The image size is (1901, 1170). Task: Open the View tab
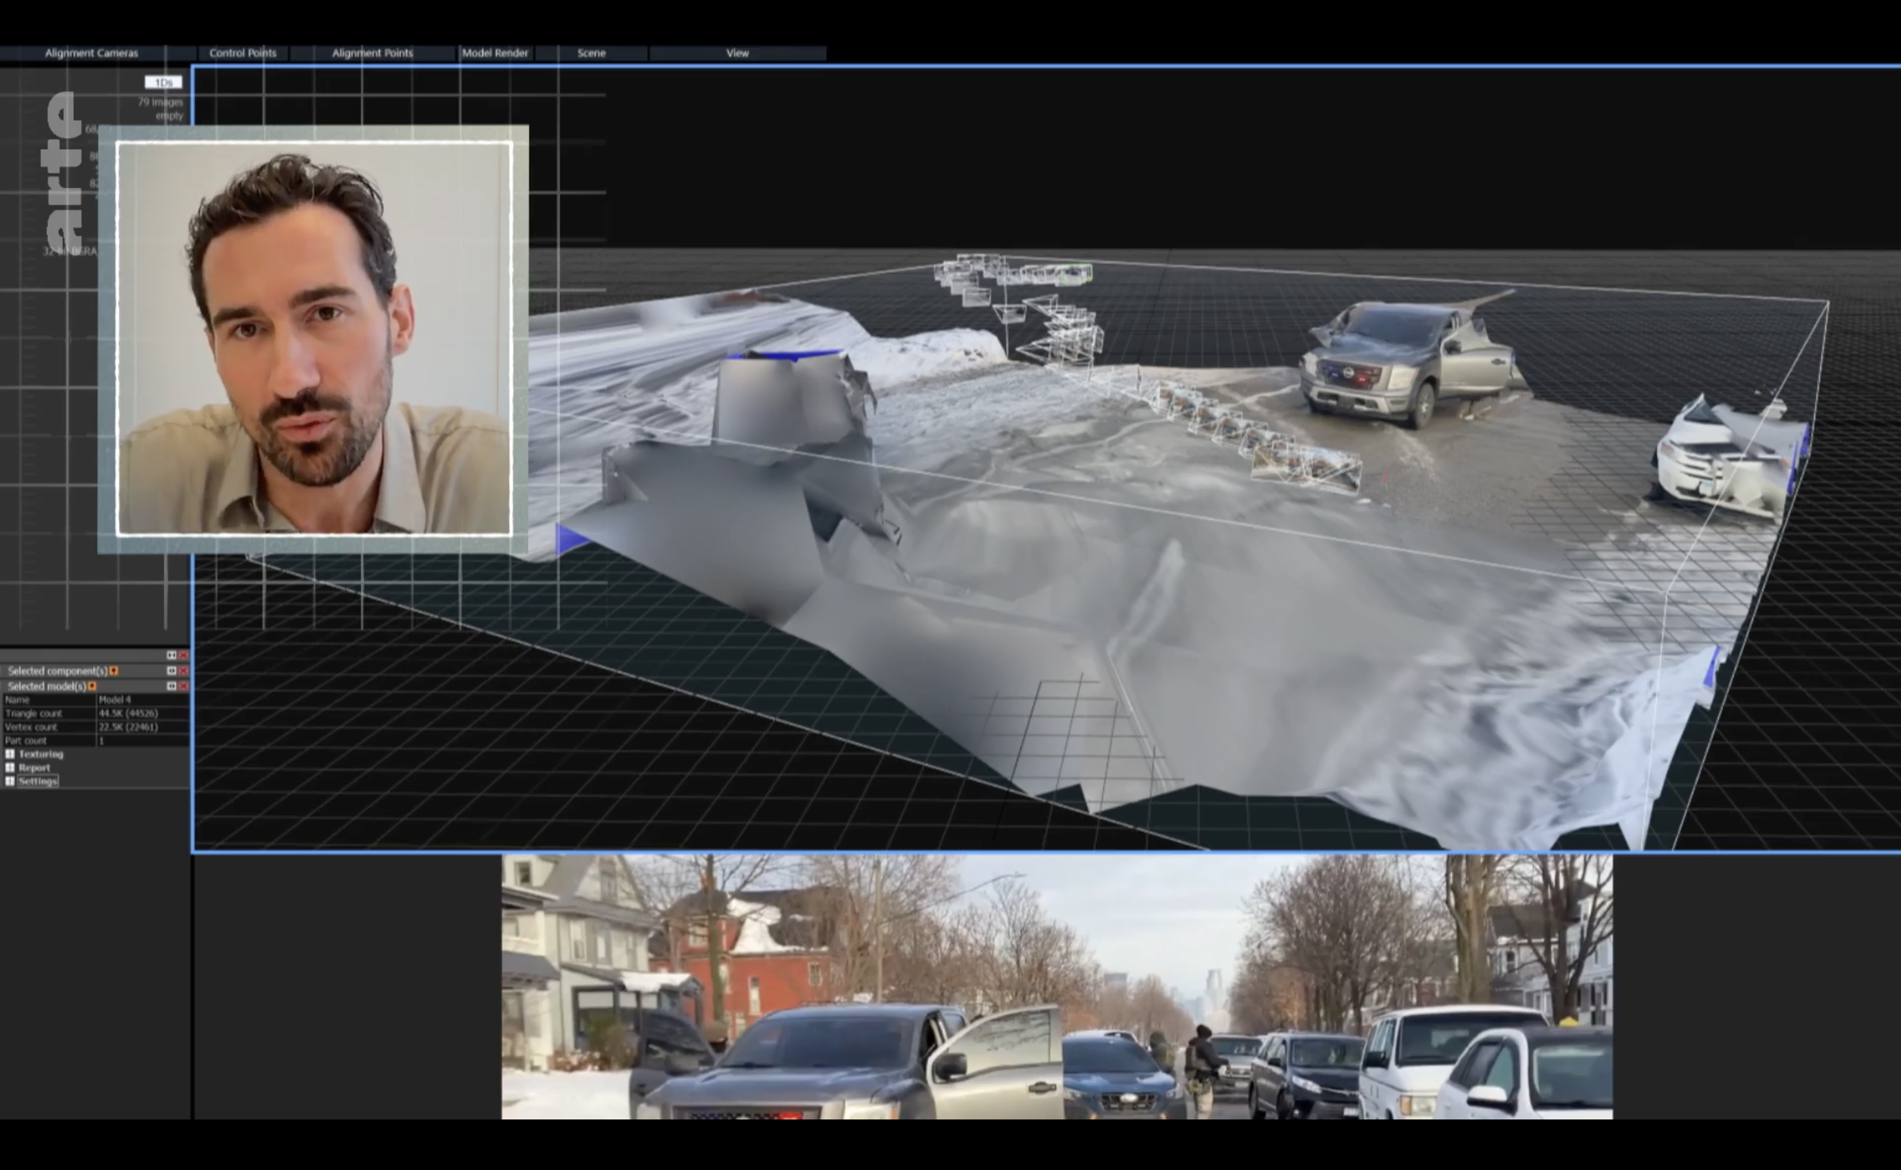(737, 54)
